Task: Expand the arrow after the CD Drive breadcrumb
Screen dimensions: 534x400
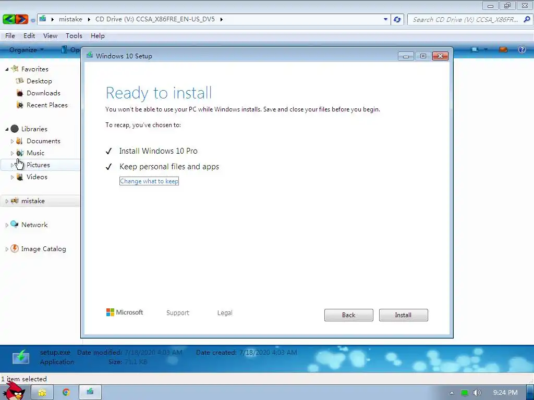Action: pos(221,19)
